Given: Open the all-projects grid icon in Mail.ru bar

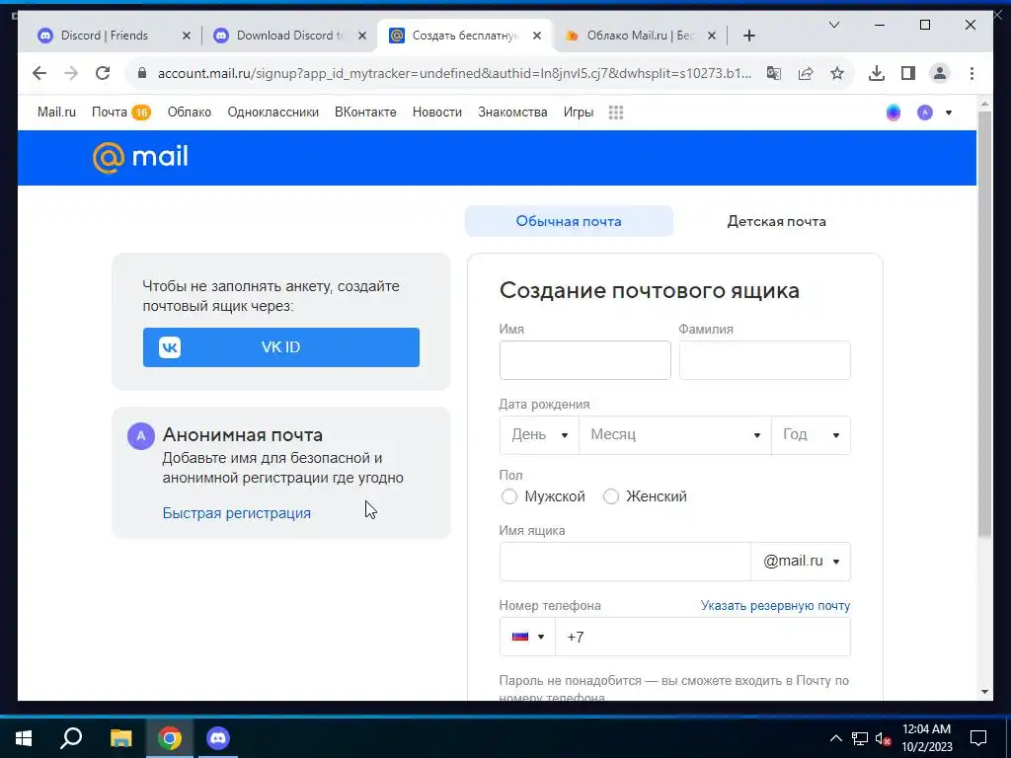Looking at the screenshot, I should click(616, 113).
